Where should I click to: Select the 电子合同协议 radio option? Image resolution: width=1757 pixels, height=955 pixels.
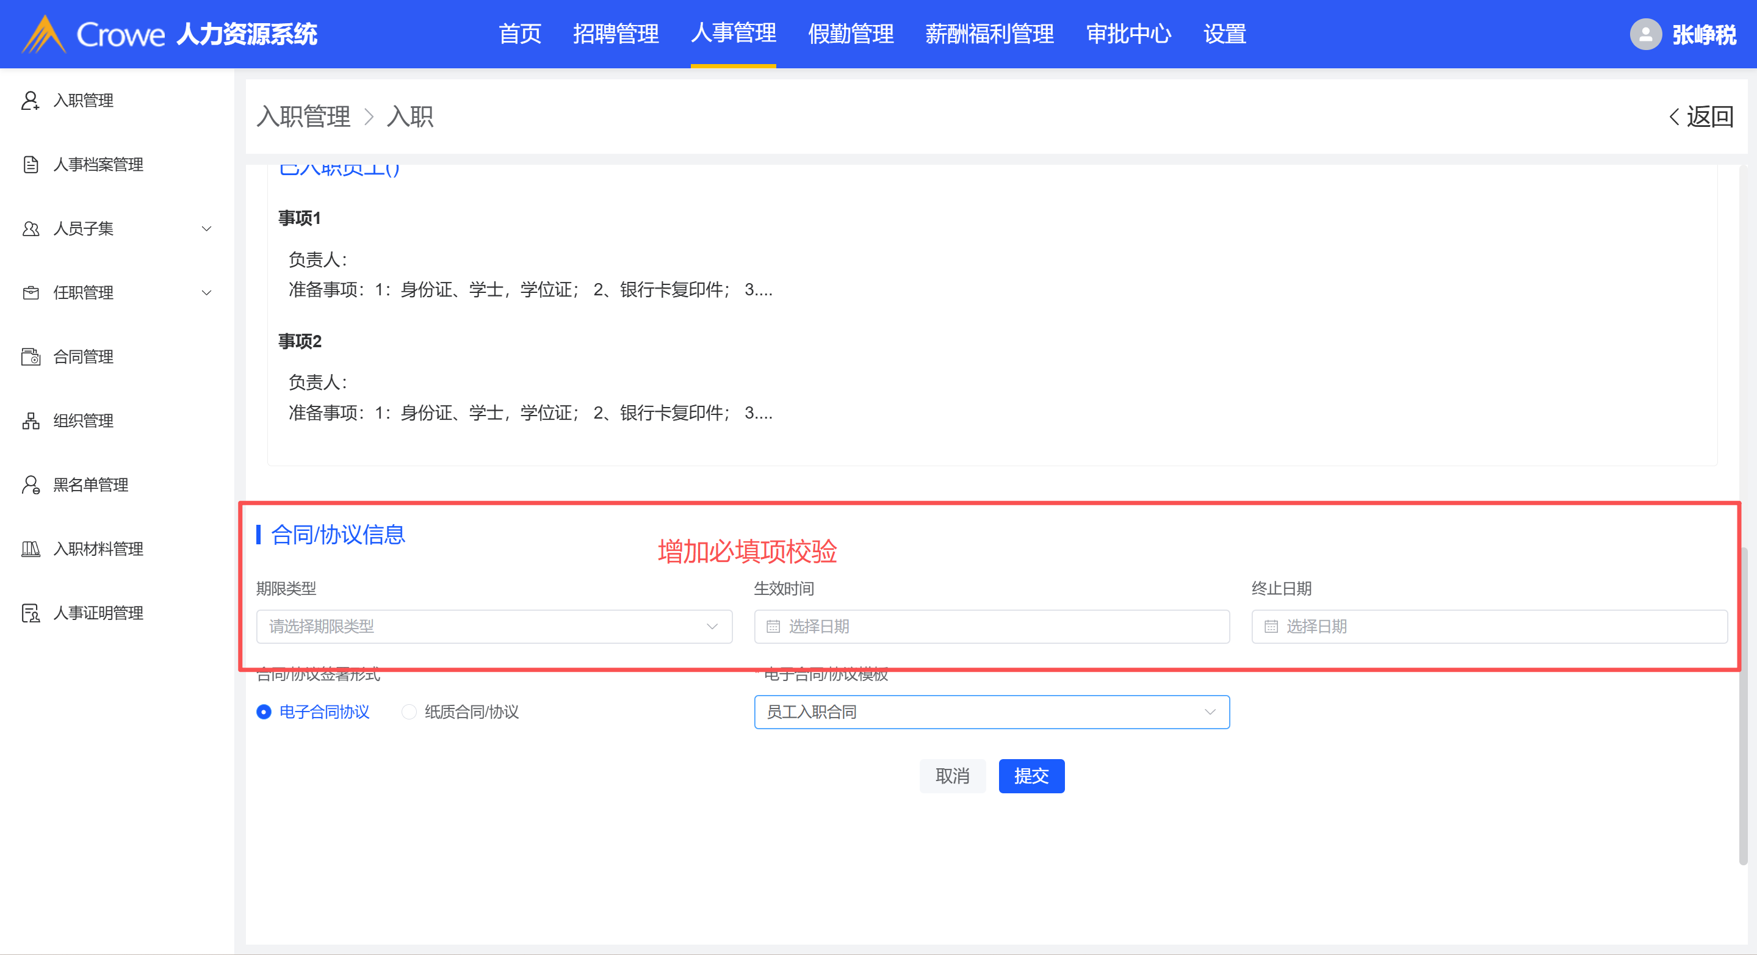click(264, 712)
